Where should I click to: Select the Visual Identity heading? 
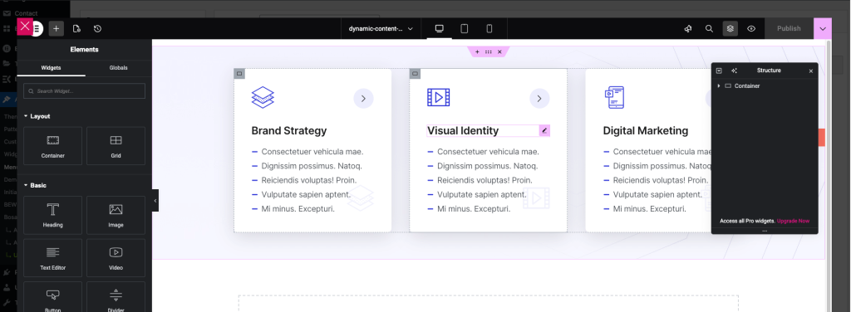(x=463, y=130)
